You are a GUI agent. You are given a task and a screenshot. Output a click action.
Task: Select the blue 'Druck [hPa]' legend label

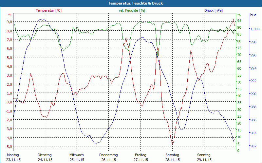214,10
